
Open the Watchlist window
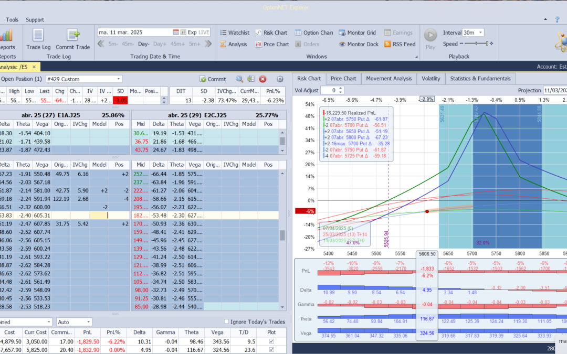tap(234, 33)
